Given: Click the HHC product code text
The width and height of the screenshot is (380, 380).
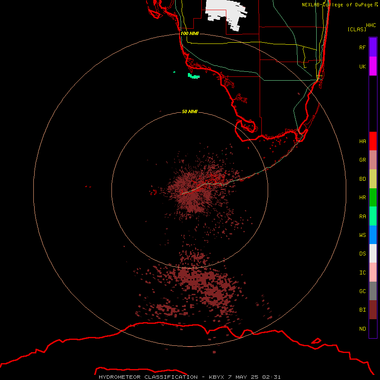Looking at the screenshot, I should click(371, 25).
